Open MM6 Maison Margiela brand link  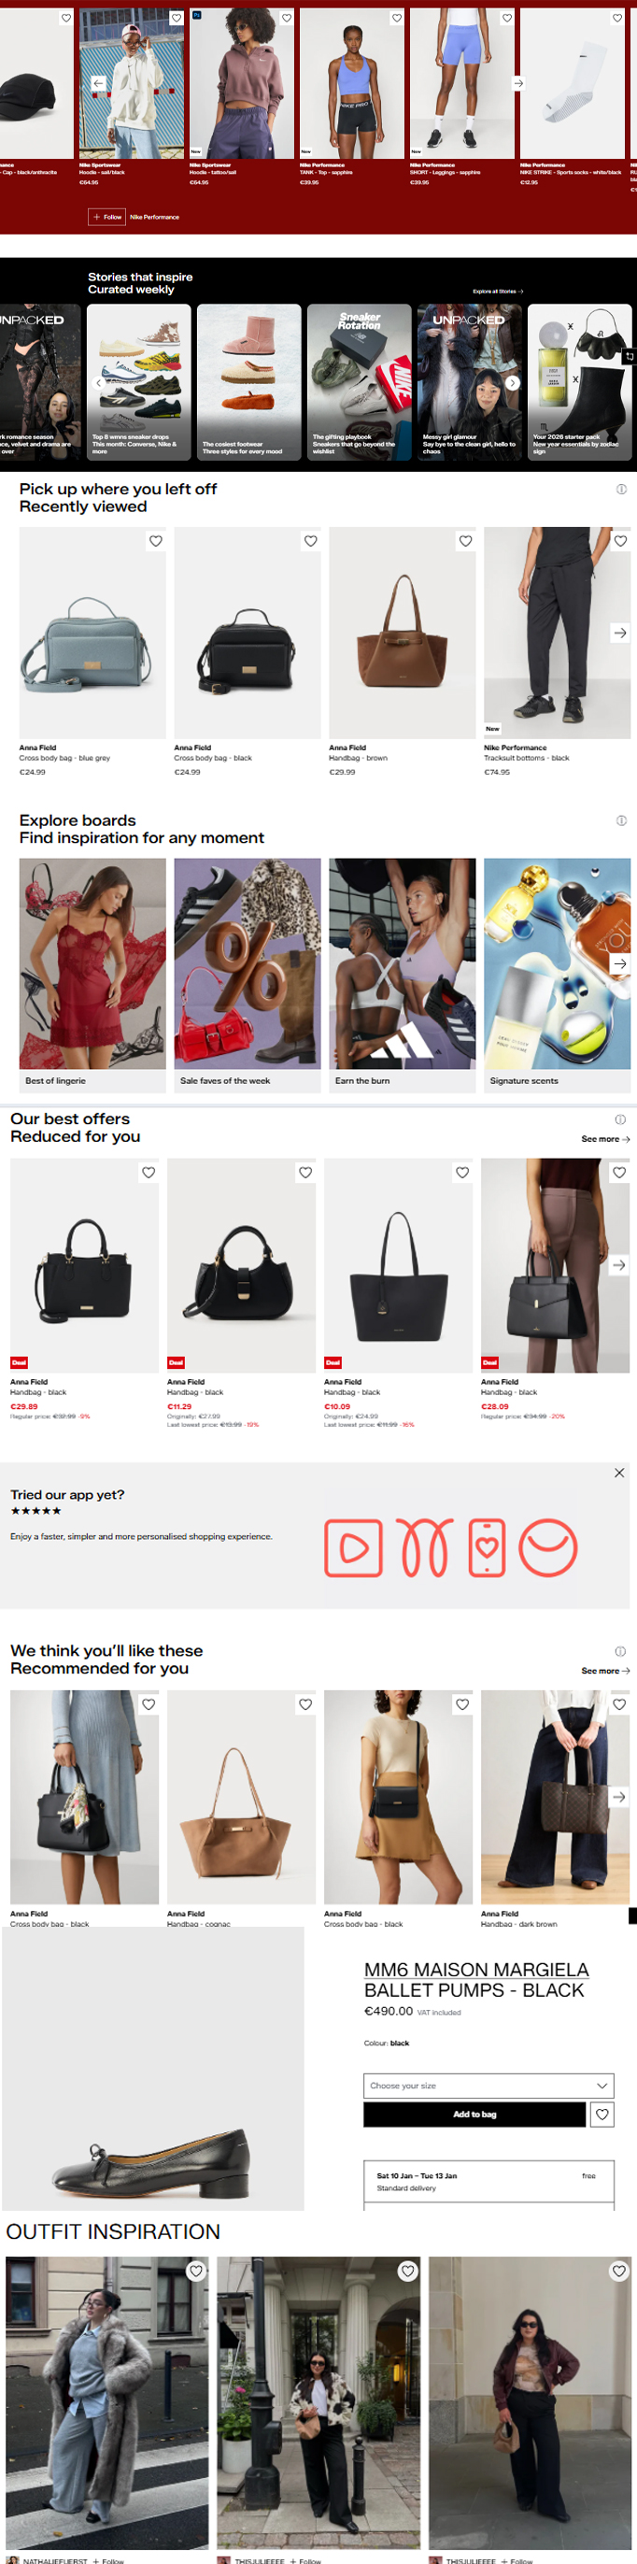(475, 1969)
